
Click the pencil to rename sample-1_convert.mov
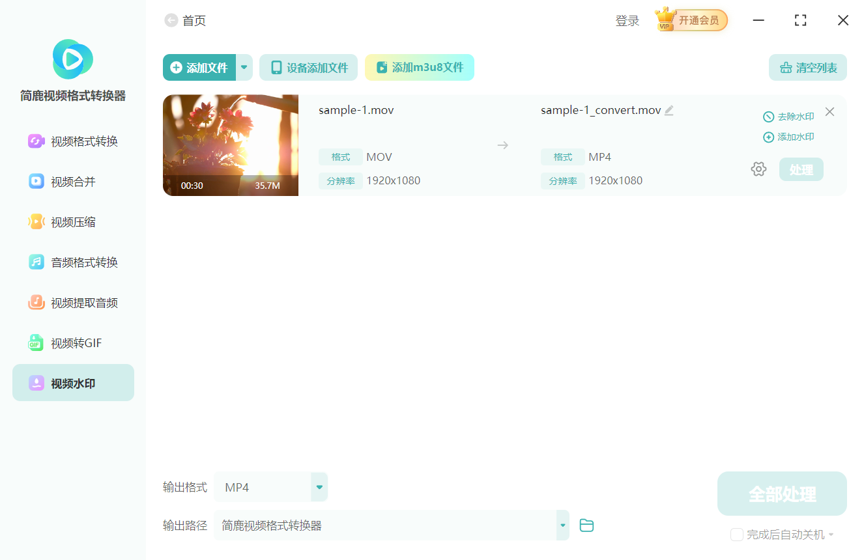click(x=669, y=110)
